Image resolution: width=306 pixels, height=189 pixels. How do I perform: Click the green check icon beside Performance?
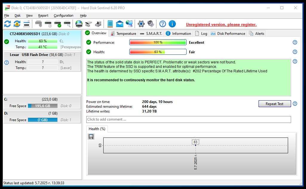[89, 42]
